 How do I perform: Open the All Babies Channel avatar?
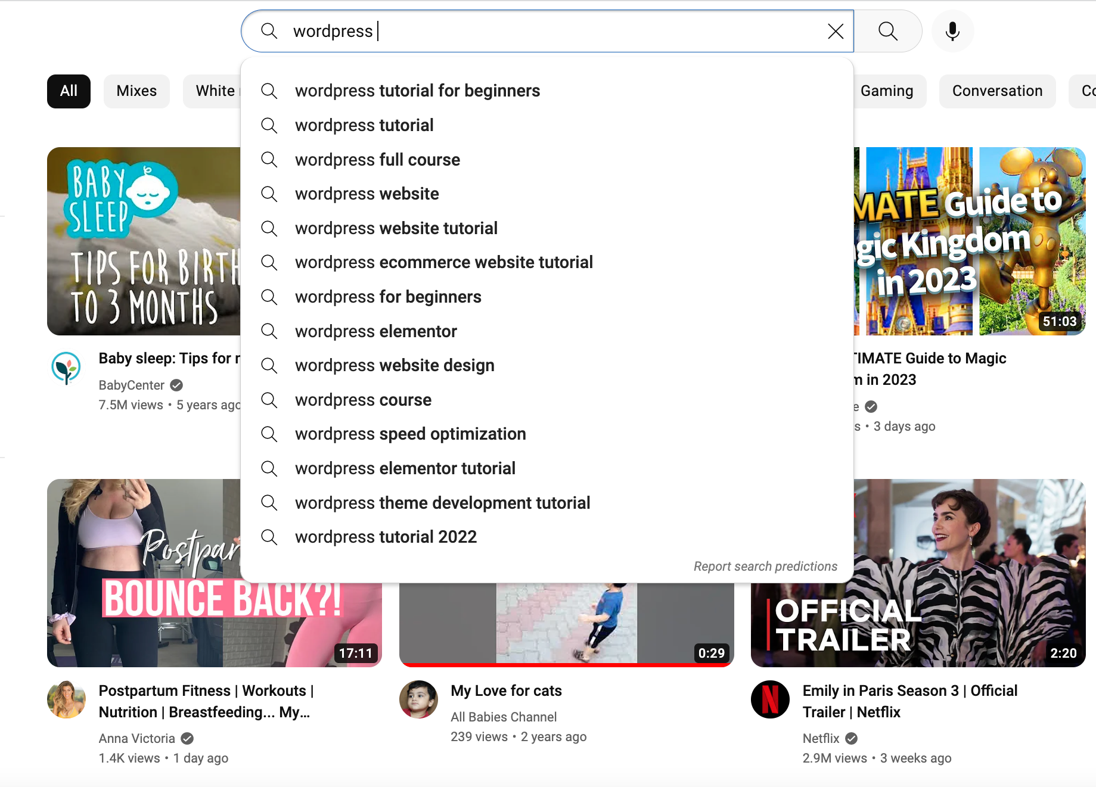[x=418, y=699]
